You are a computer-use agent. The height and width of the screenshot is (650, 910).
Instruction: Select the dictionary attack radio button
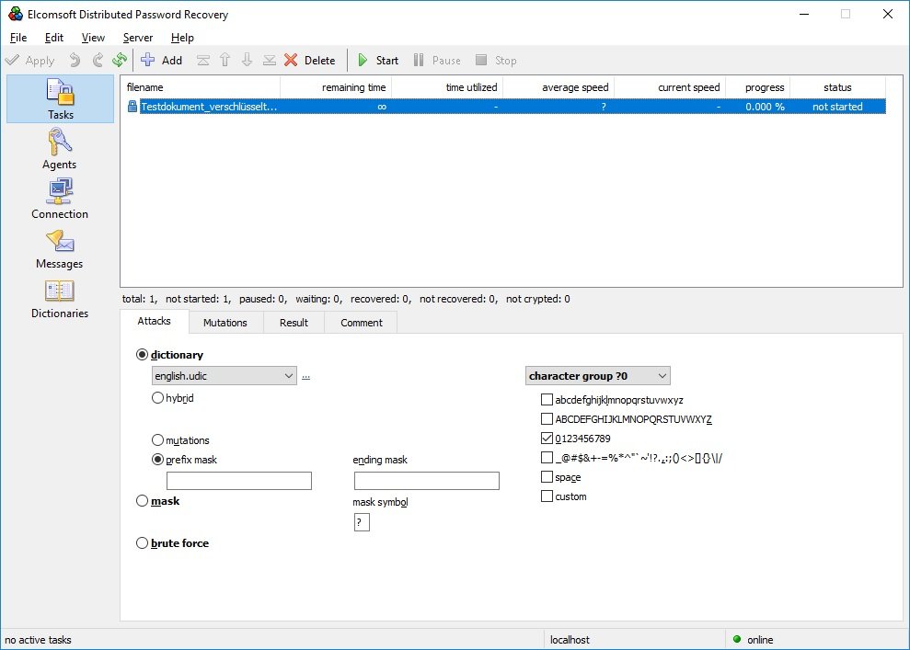tap(143, 354)
